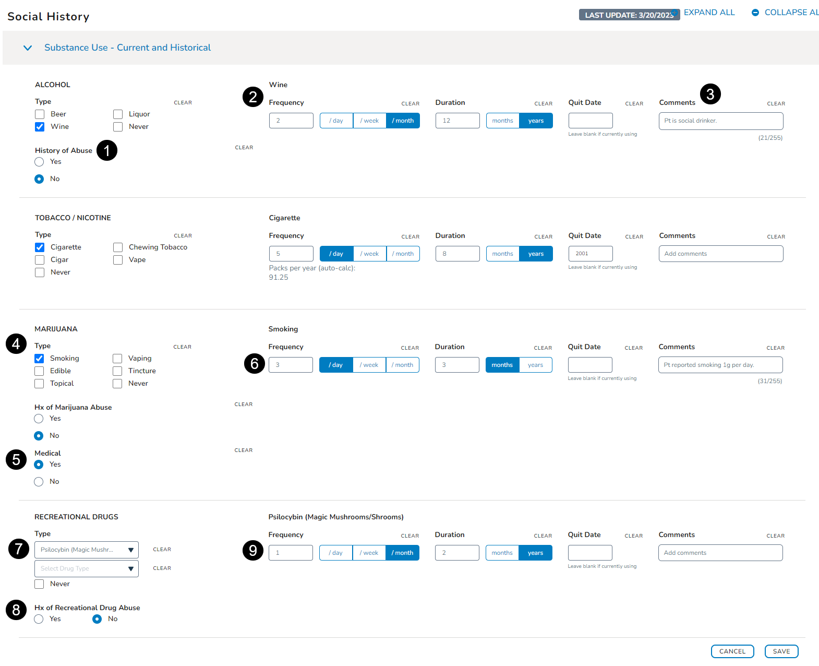Check the Beer alcohol type checkbox
This screenshot has width=819, height=666.
pos(40,114)
